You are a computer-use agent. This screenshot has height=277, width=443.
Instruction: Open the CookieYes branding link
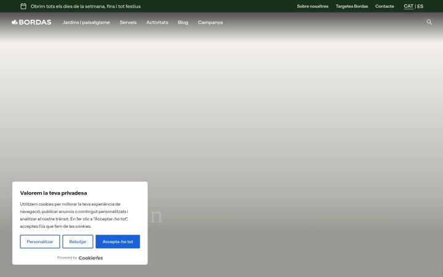(90, 258)
